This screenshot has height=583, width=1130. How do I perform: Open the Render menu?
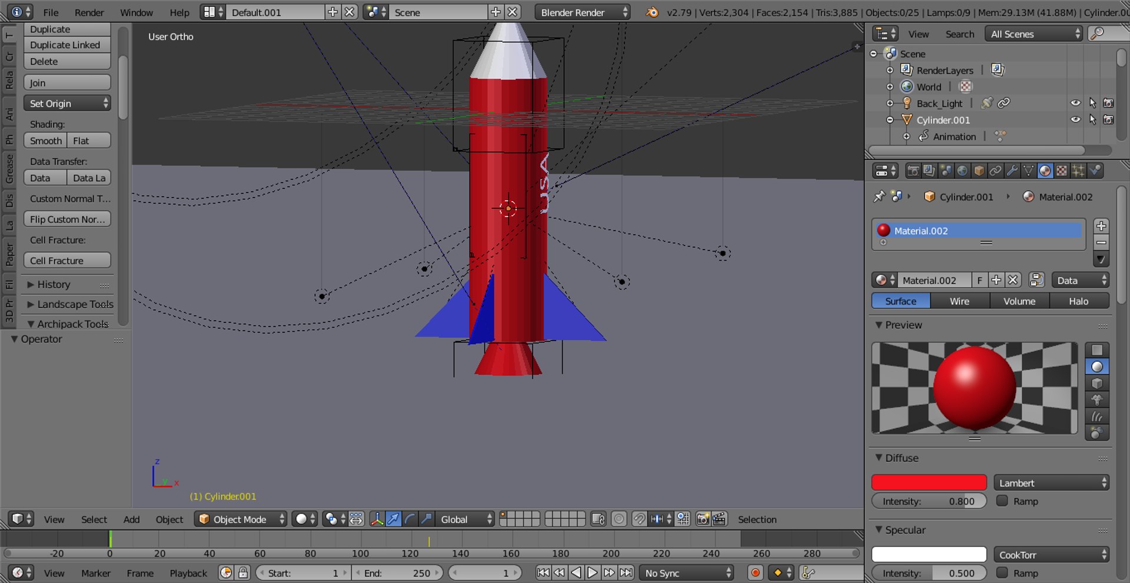point(89,12)
